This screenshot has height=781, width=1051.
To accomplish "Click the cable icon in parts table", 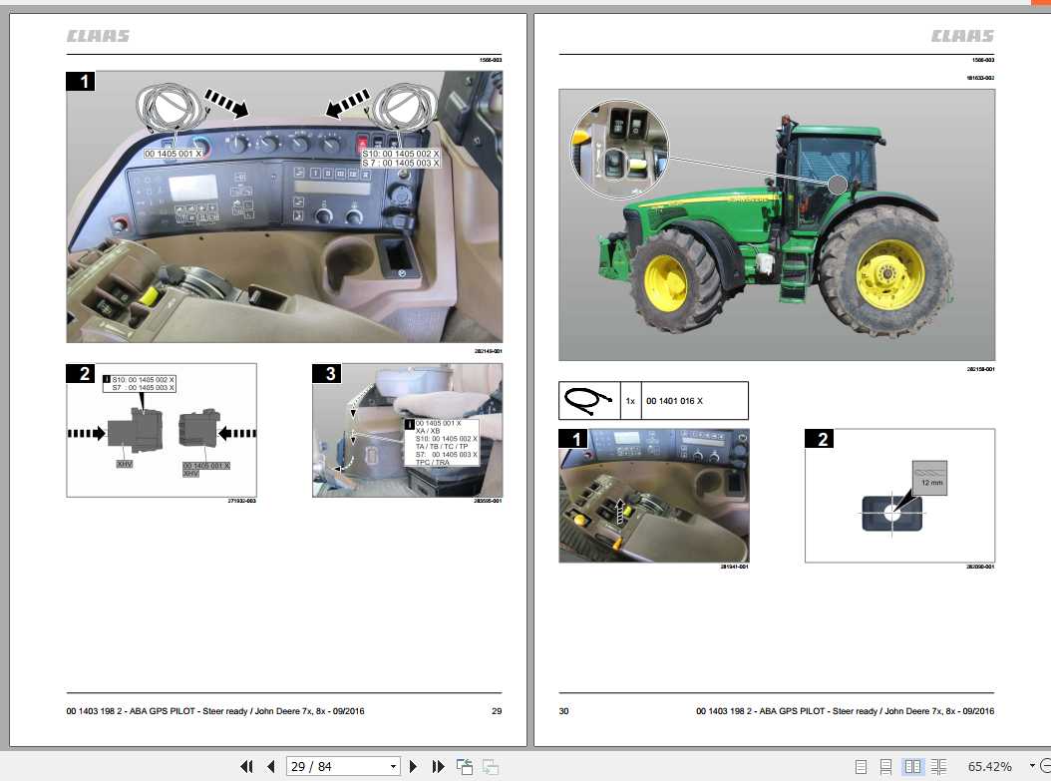I will (589, 401).
